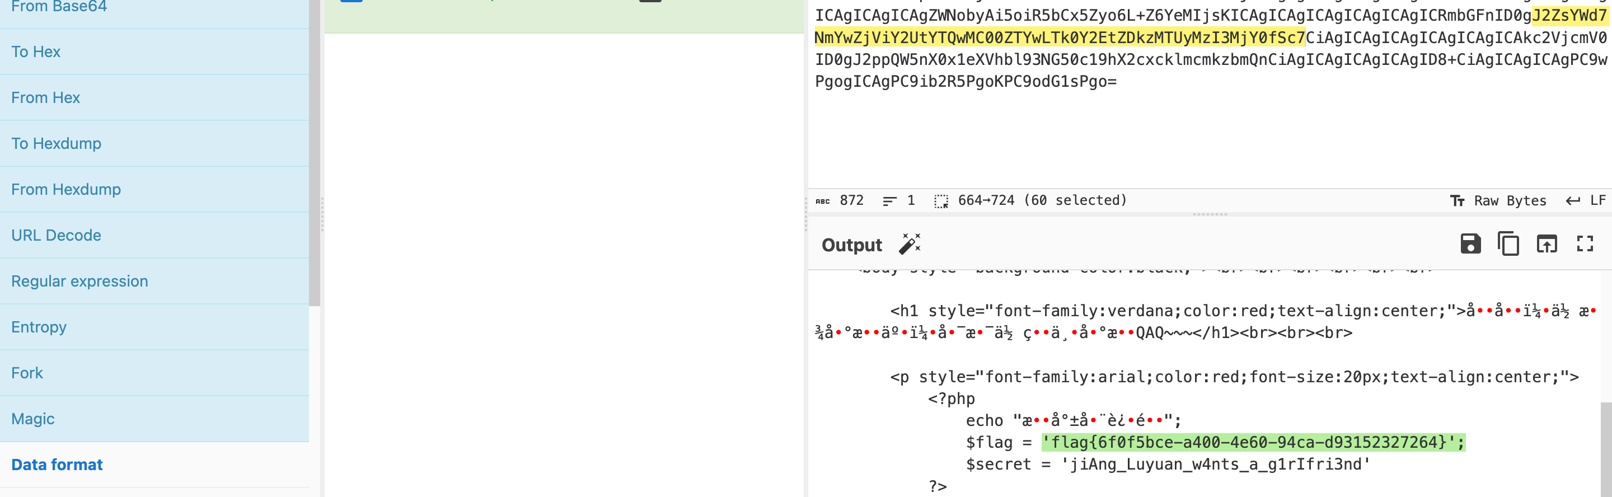Click the echo statement in output

click(1073, 421)
